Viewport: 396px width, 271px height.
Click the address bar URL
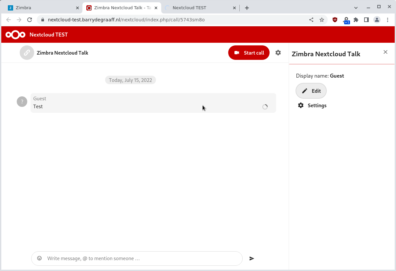click(x=126, y=20)
